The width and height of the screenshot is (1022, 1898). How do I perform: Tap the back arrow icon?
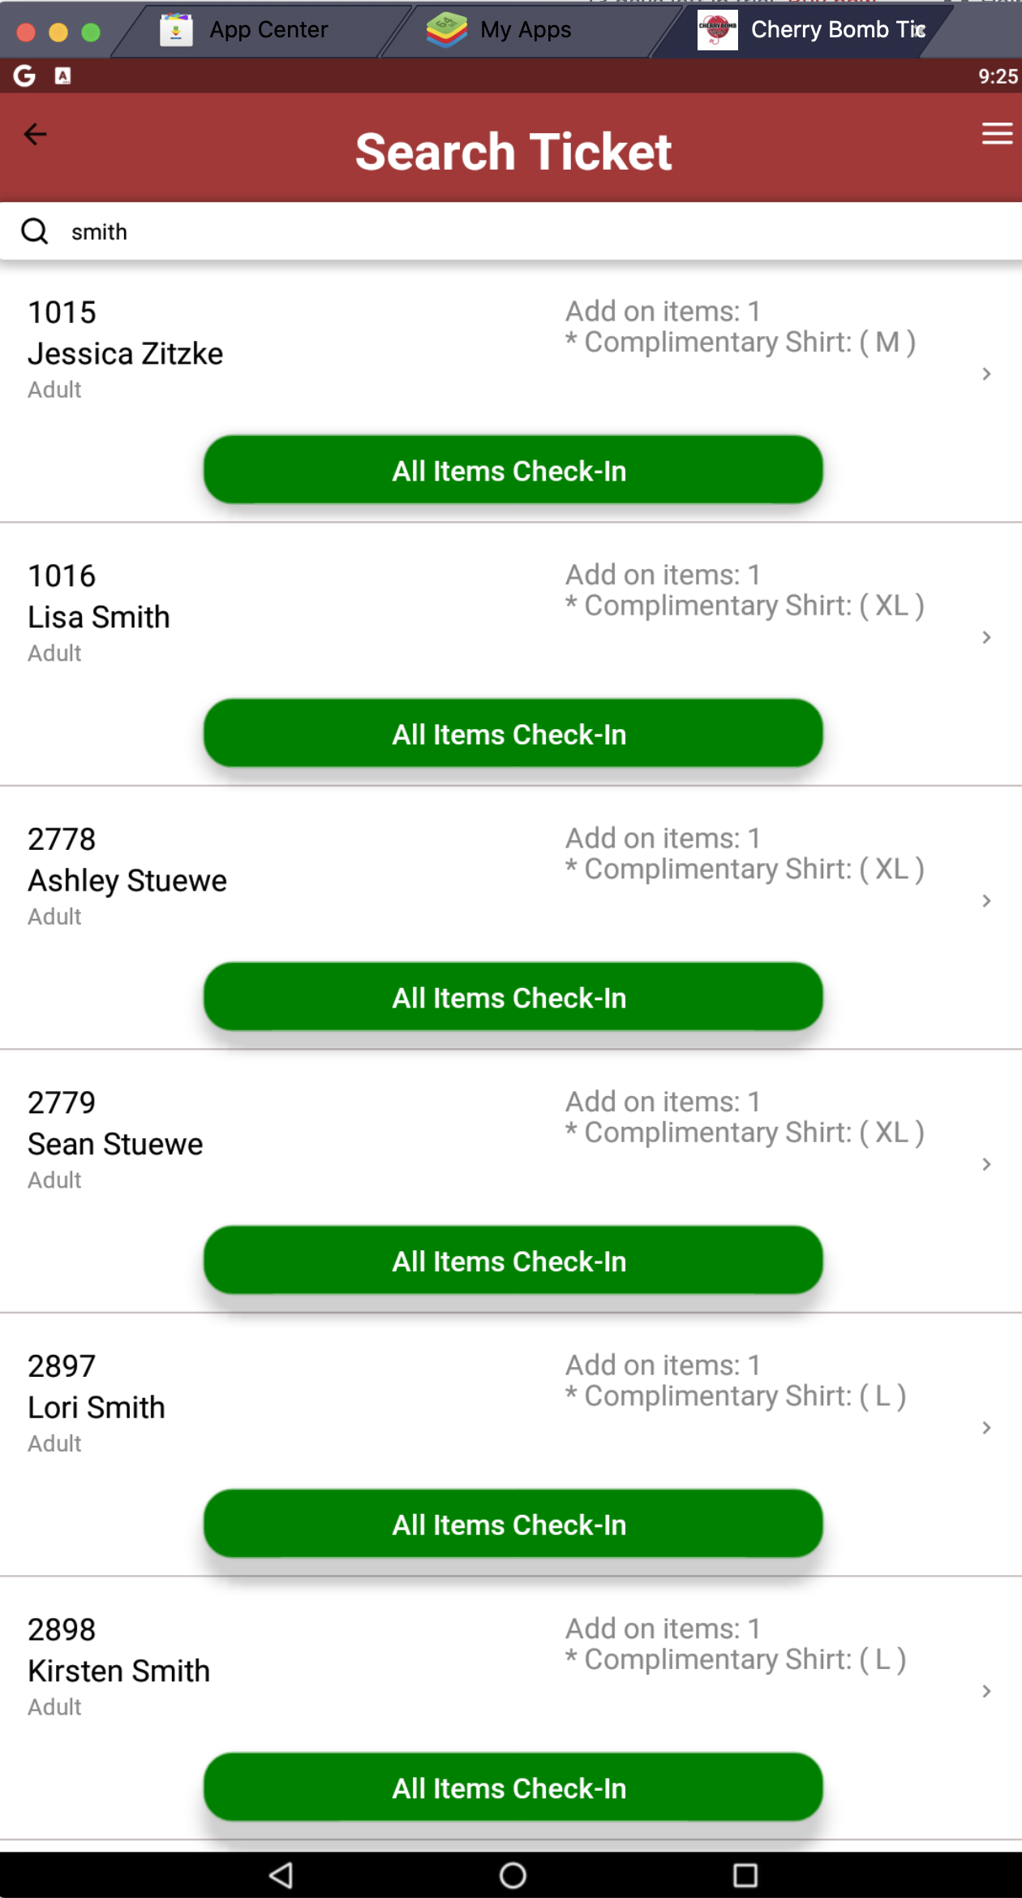(35, 134)
